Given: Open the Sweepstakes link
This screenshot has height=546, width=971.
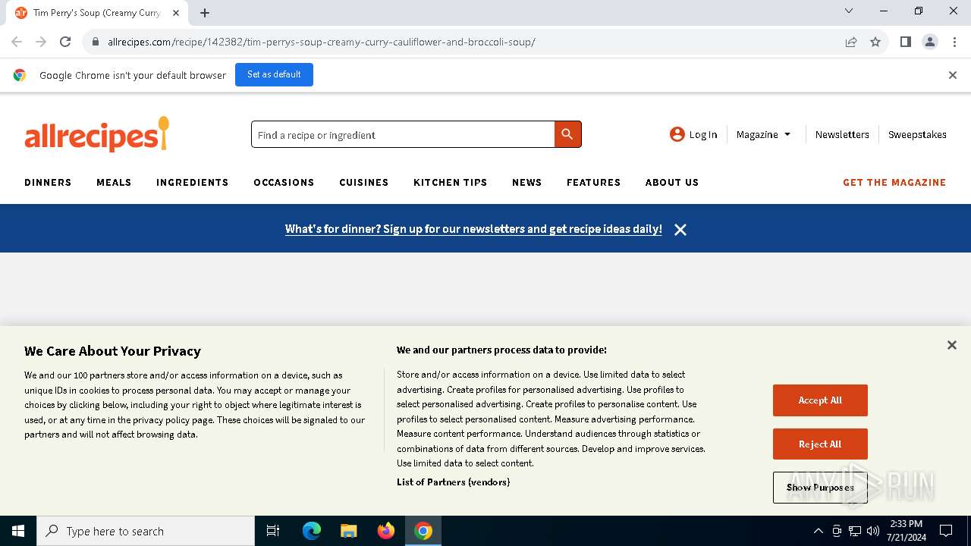Looking at the screenshot, I should click(917, 134).
